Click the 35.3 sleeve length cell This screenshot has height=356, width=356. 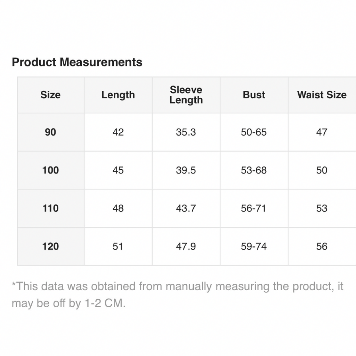point(186,132)
